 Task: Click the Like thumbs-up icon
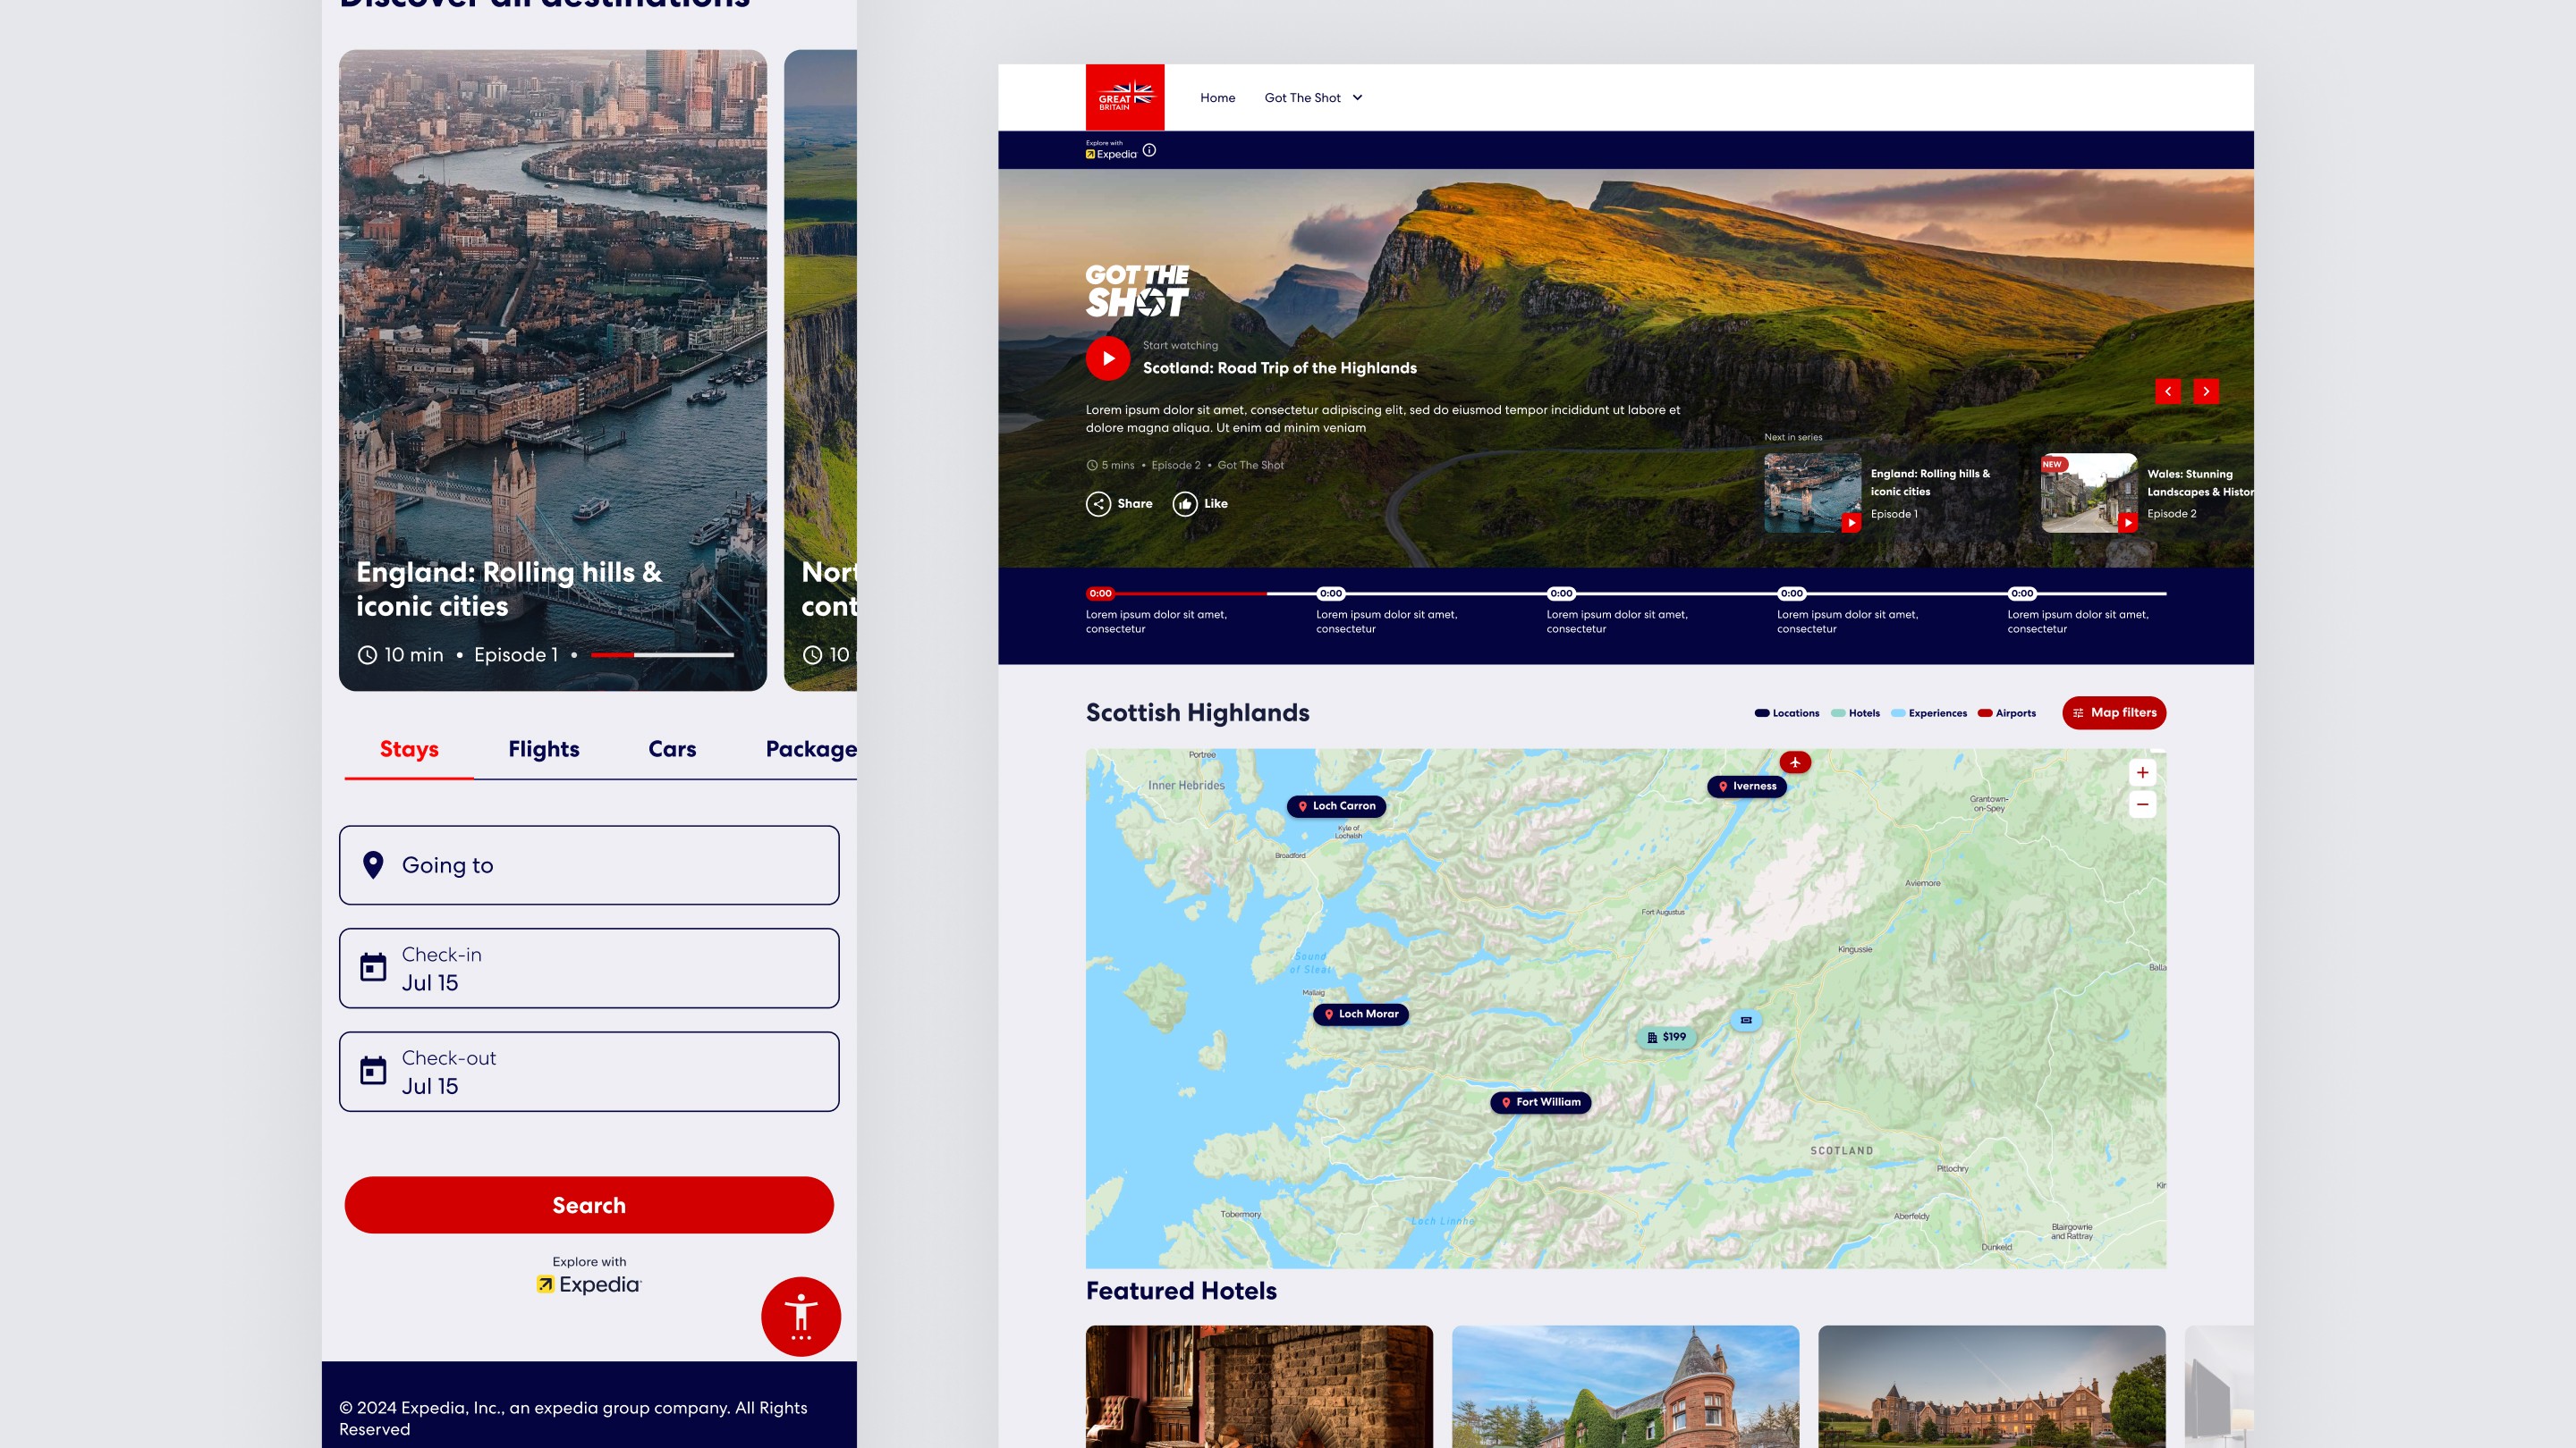(1185, 503)
